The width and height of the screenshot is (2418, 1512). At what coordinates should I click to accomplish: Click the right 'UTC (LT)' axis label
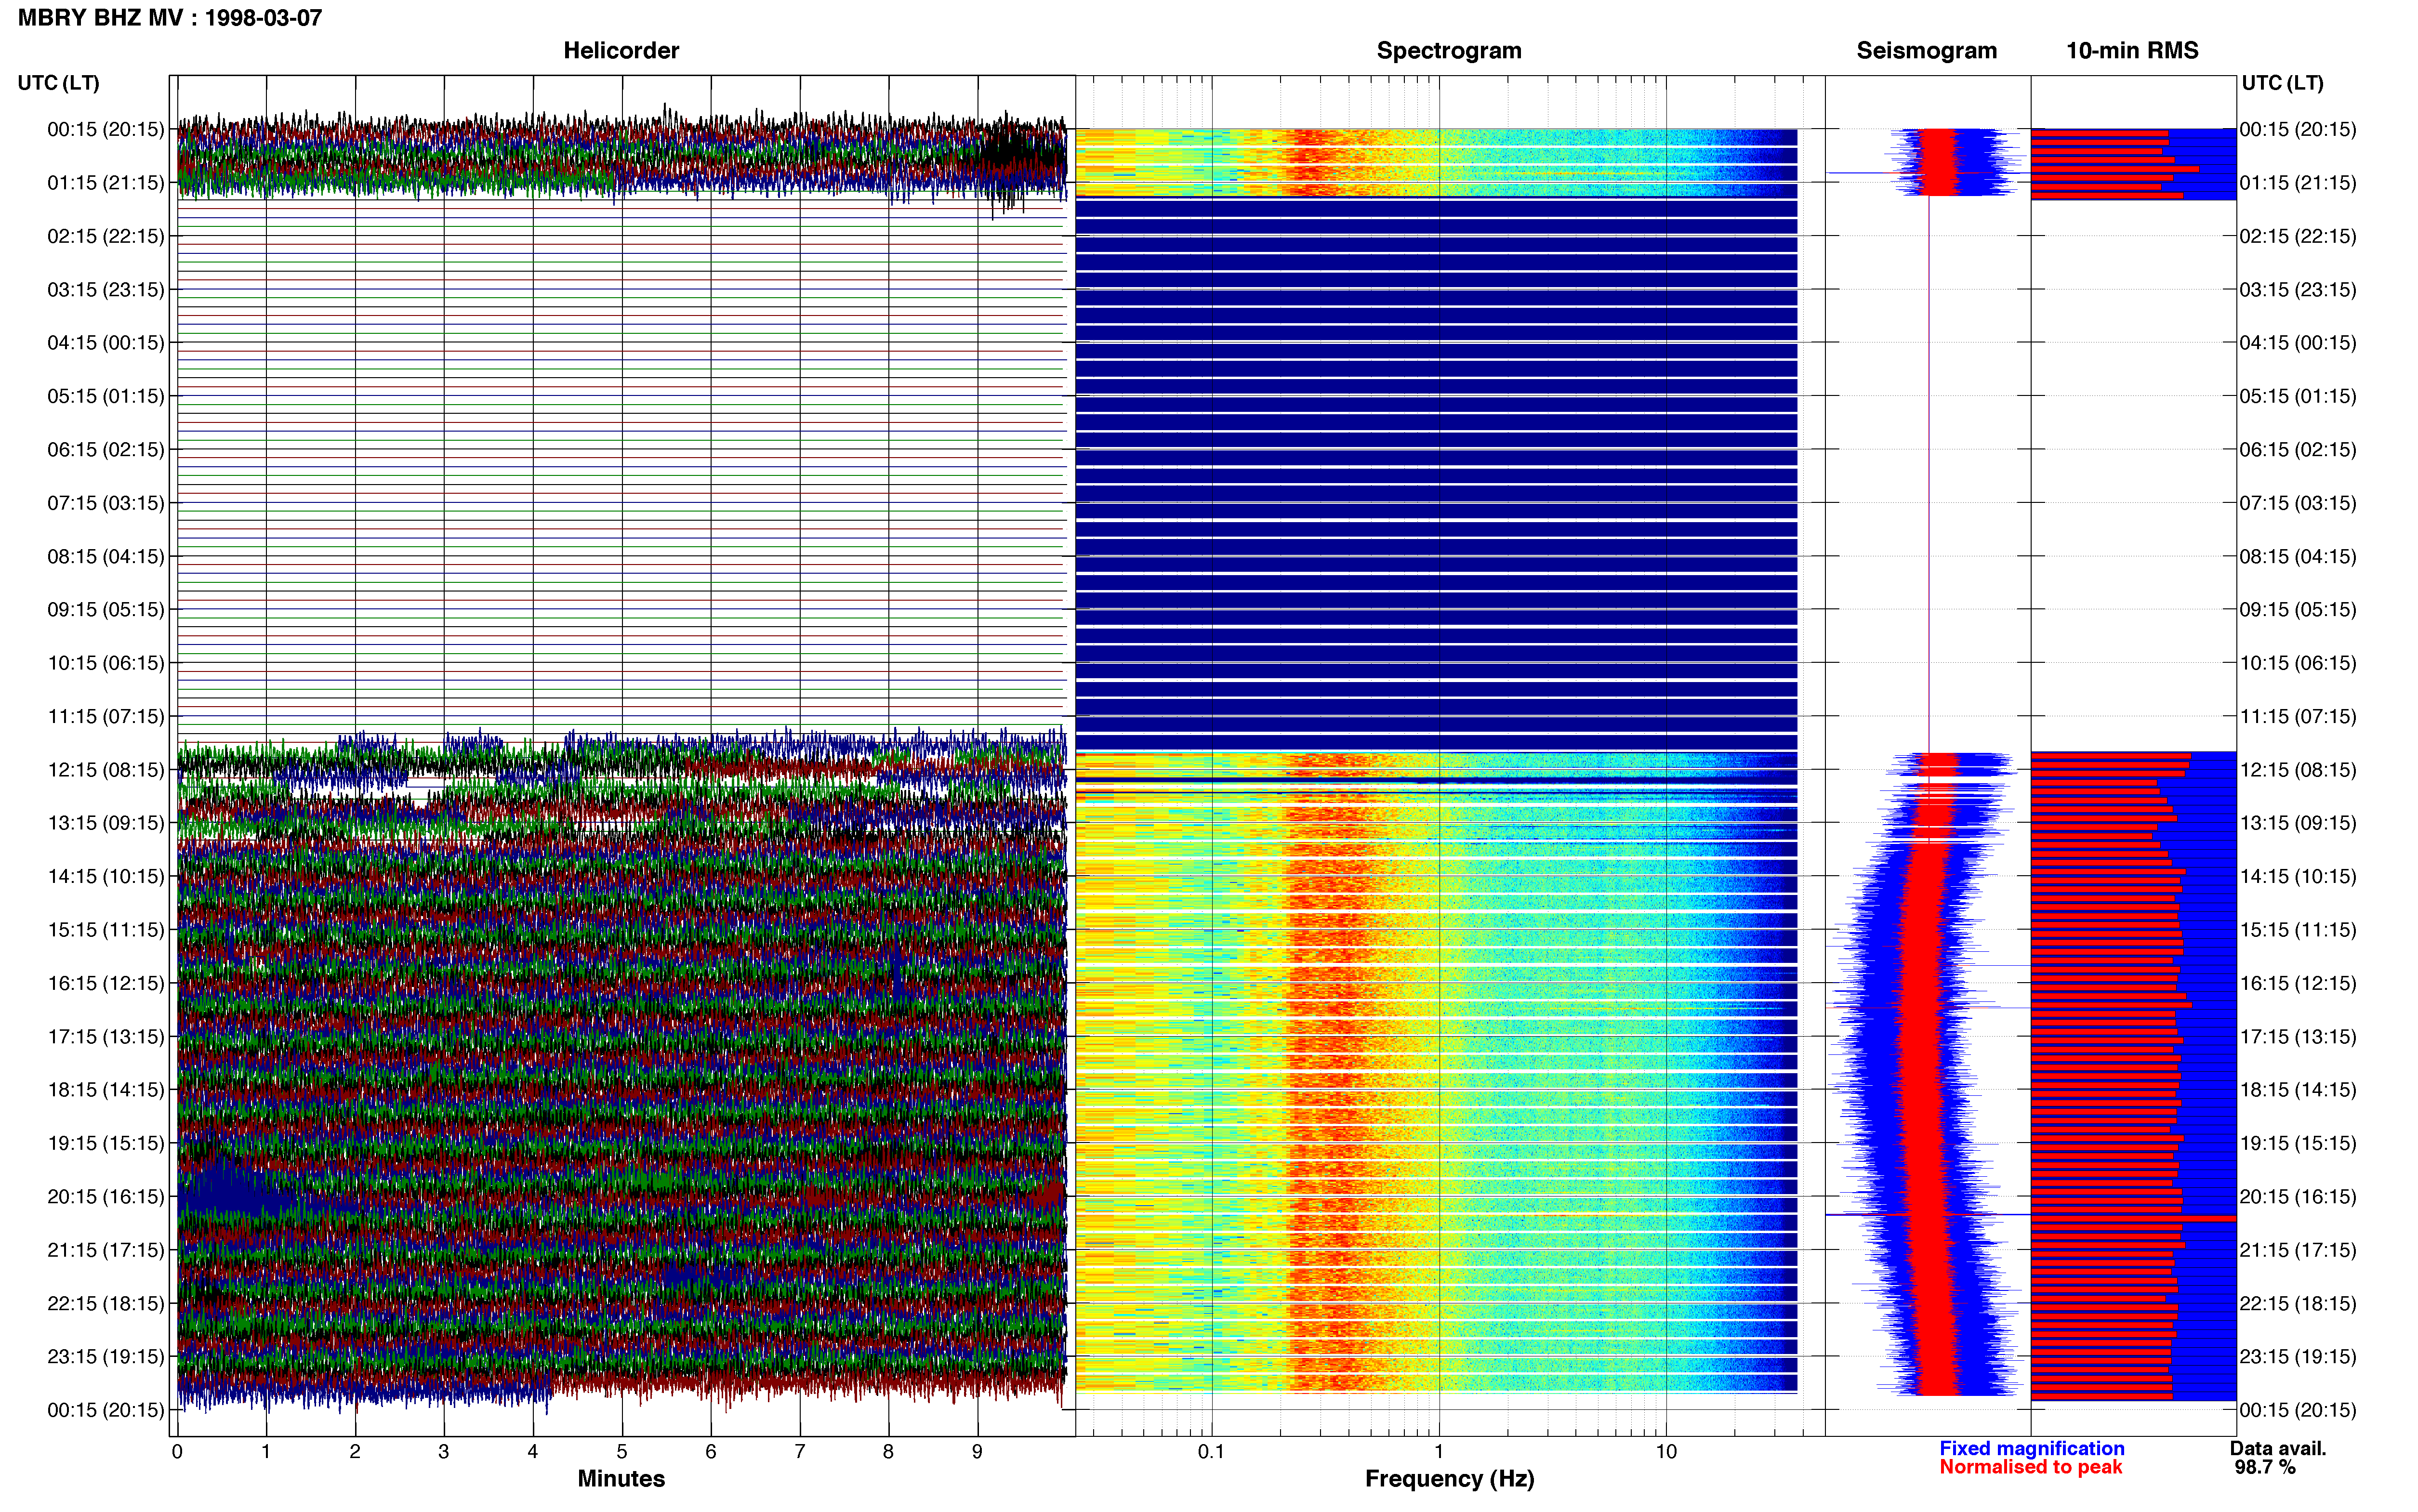[2283, 83]
